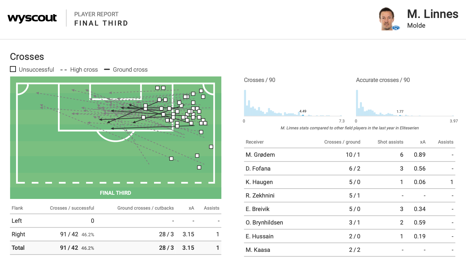The height and width of the screenshot is (265, 466).
Task: Click the Total row label
Action: click(18, 248)
